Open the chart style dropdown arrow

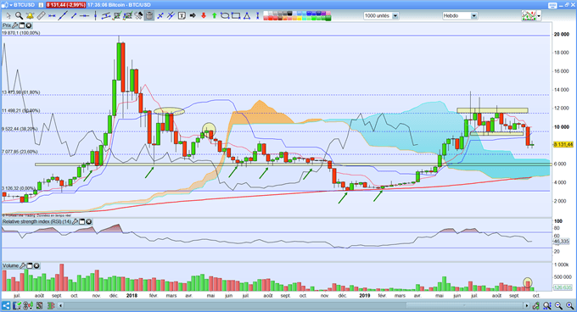[x=539, y=16]
